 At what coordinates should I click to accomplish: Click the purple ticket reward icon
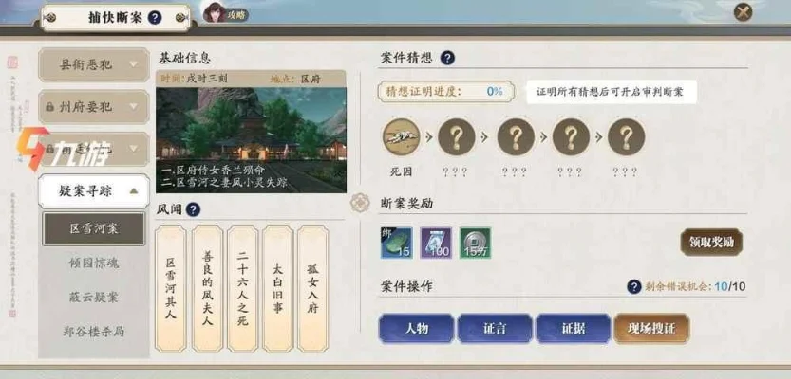point(436,243)
